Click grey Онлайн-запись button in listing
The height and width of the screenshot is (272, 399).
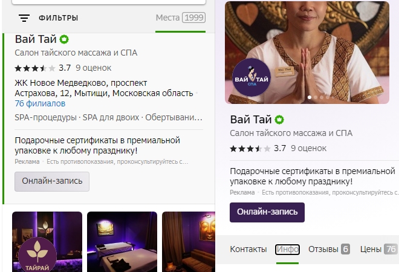(x=52, y=181)
